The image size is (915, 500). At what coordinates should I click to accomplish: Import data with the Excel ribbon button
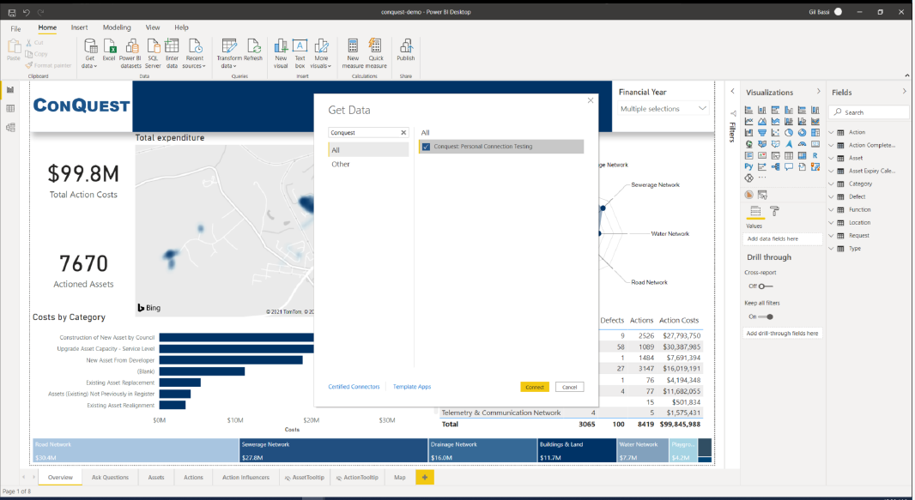[x=109, y=50]
